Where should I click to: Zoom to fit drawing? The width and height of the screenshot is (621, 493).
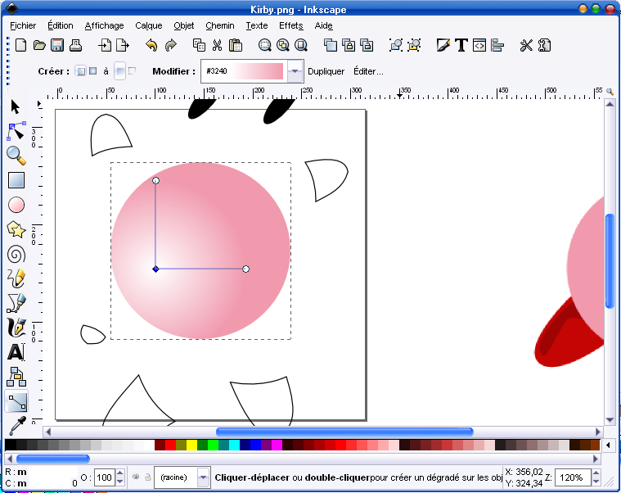[283, 45]
